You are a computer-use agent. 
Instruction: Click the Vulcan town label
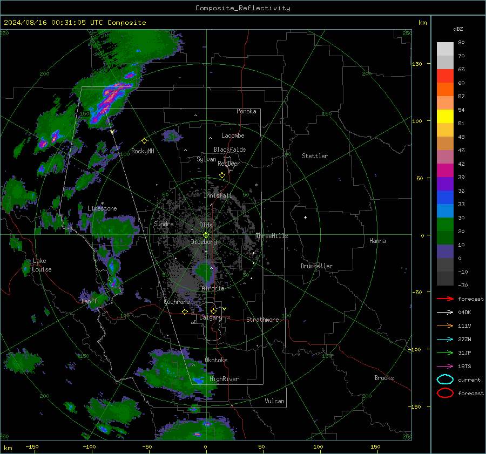pyautogui.click(x=275, y=401)
